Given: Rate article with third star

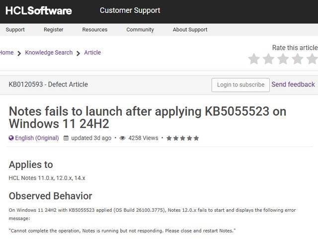Looking at the screenshot, I should 283,59.
